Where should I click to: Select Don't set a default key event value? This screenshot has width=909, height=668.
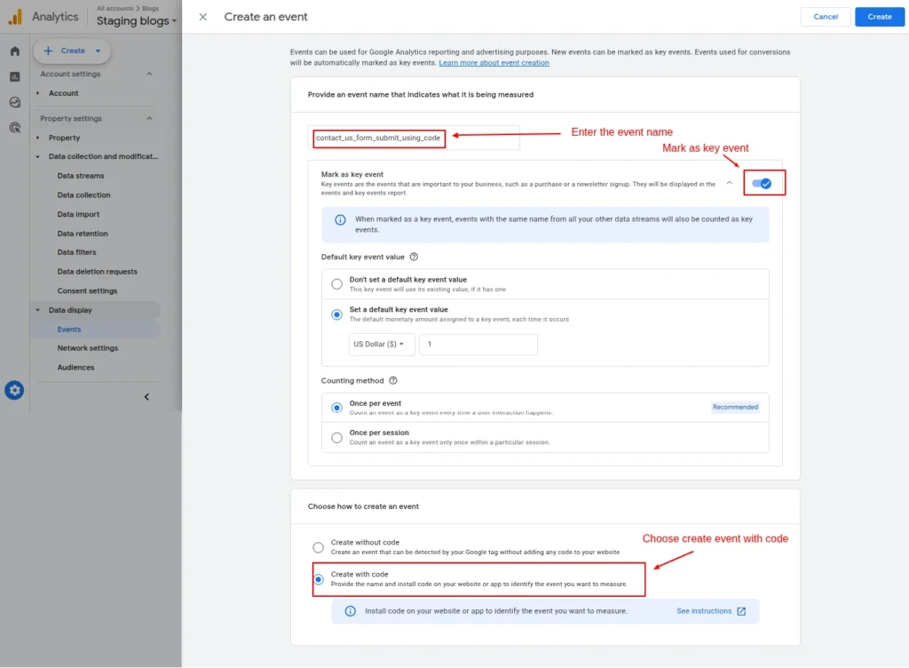[336, 284]
